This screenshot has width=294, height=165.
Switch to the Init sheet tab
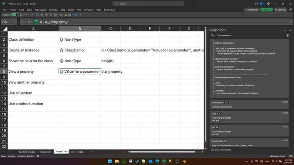[73, 152]
